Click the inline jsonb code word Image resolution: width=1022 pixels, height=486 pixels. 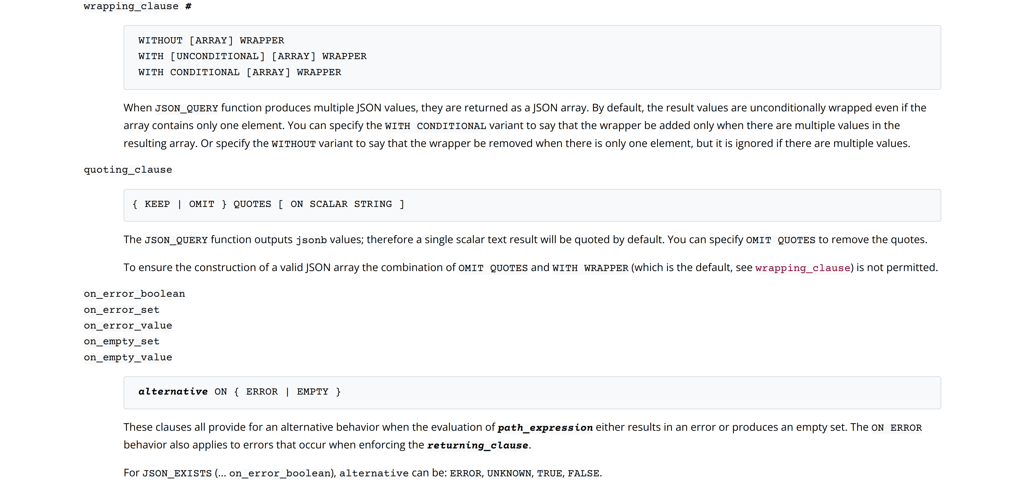click(x=311, y=240)
